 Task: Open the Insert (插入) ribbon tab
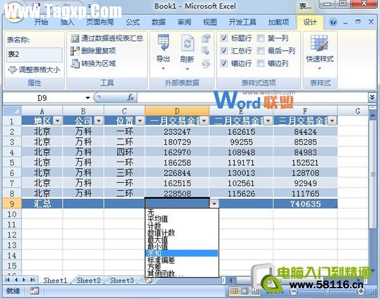point(67,22)
